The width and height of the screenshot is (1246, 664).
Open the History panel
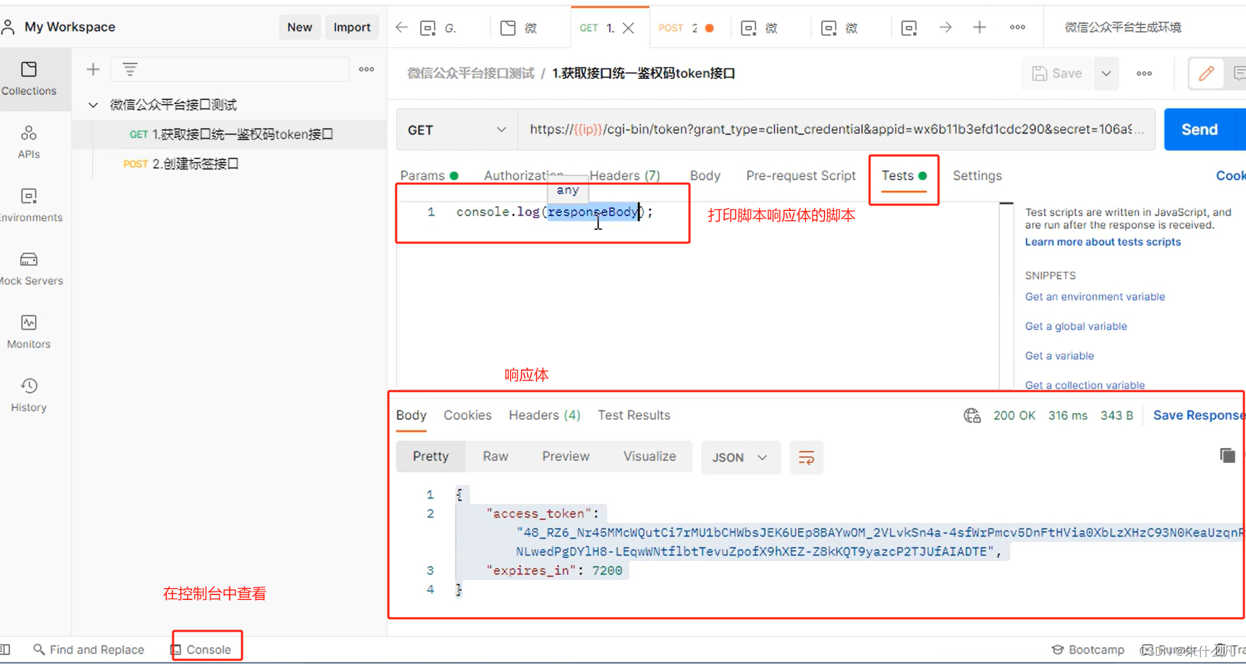[x=28, y=394]
